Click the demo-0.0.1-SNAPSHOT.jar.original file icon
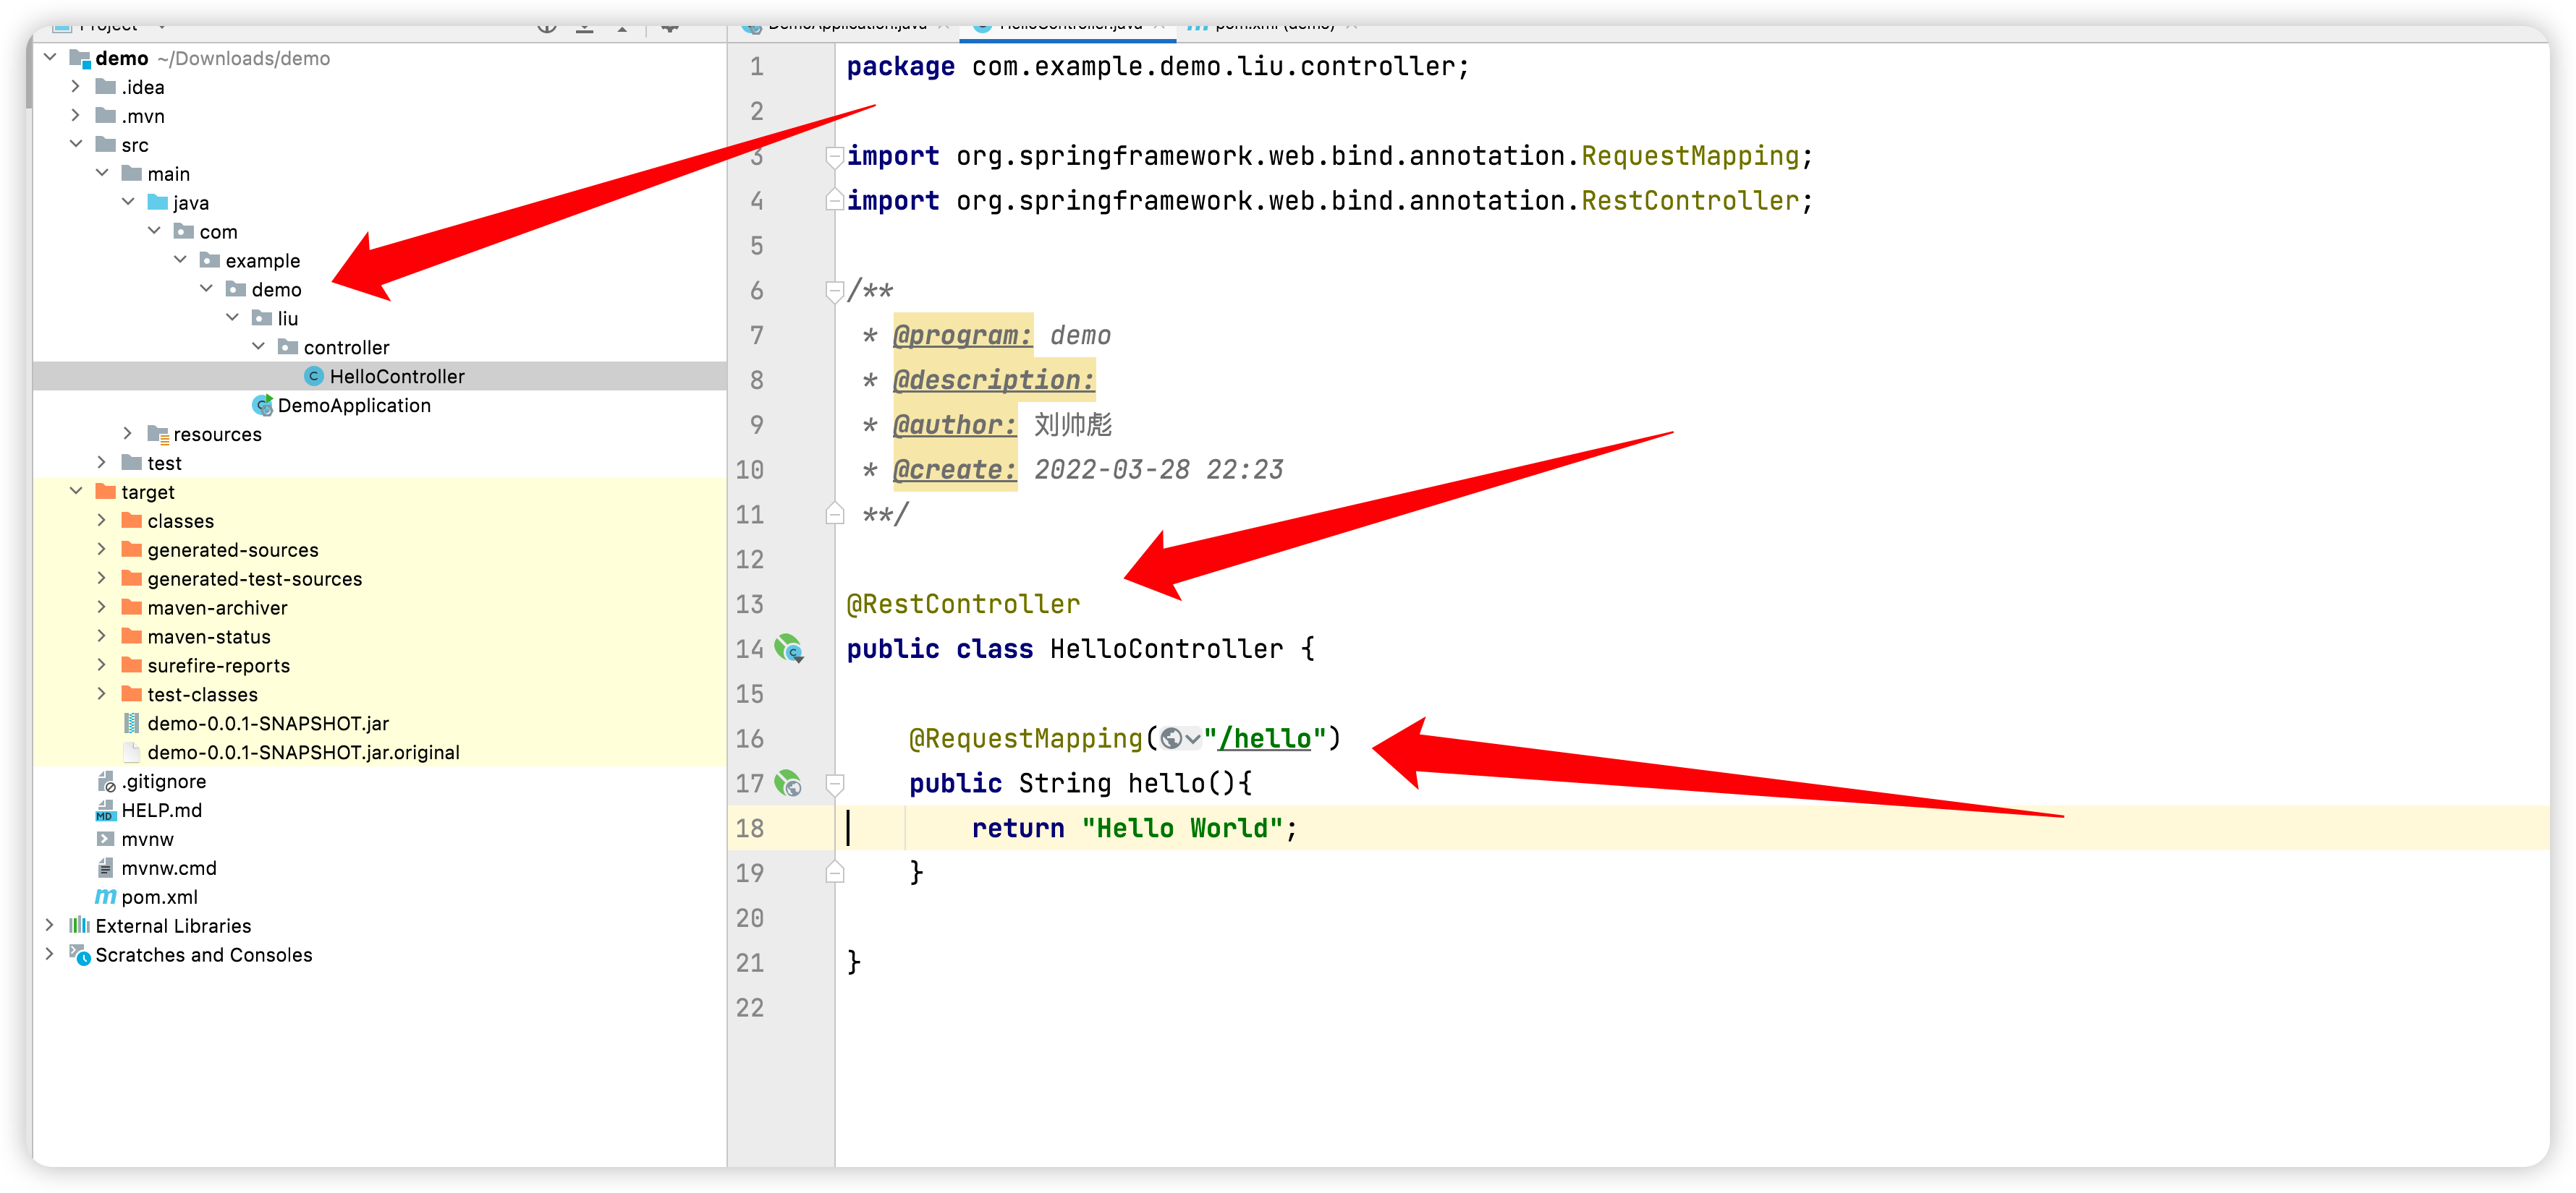The height and width of the screenshot is (1193, 2576). coord(131,753)
